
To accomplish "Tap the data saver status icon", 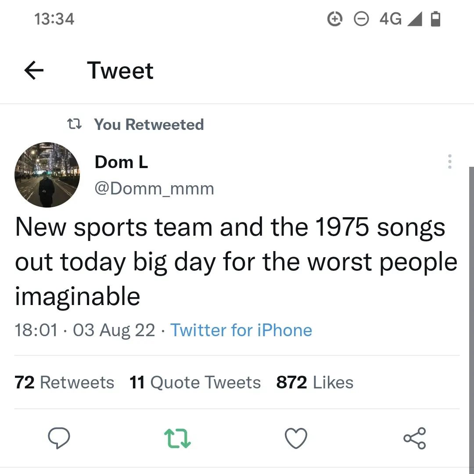I will (x=335, y=19).
